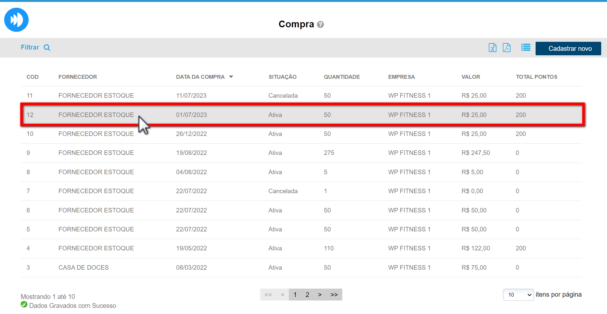607x314 pixels.
Task: Open the itens por página dropdown
Action: pyautogui.click(x=518, y=295)
